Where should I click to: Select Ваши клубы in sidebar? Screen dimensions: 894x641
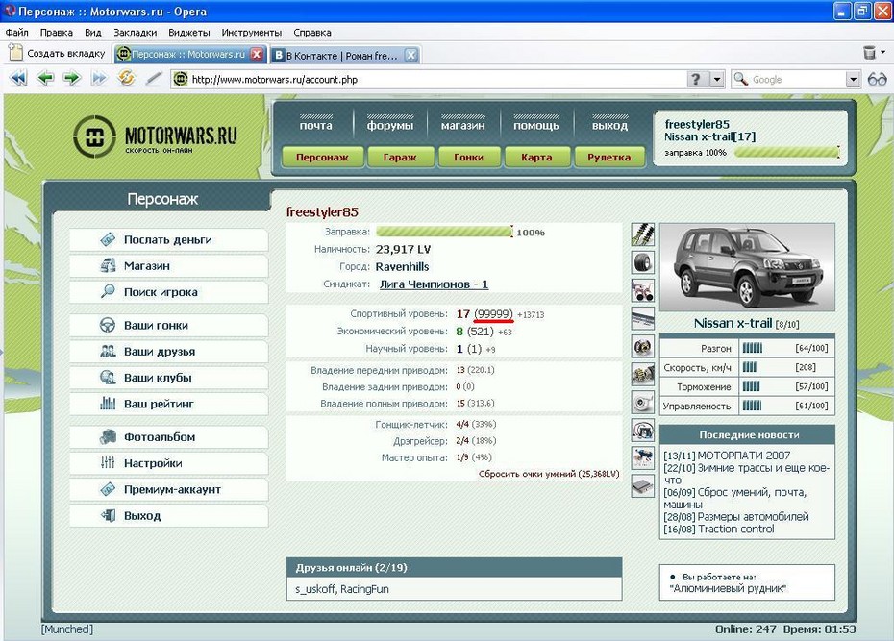169,378
